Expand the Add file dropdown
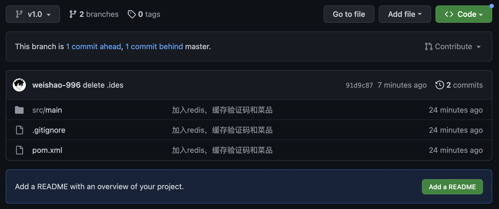This screenshot has height=209, width=499. coord(405,14)
